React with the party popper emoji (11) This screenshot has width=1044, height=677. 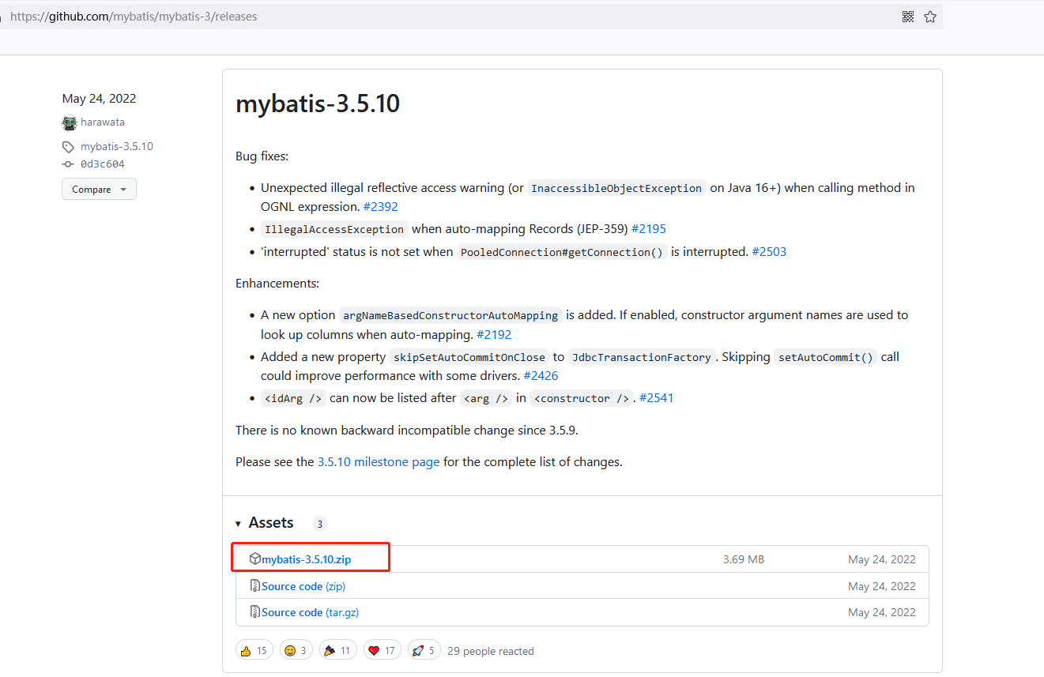(x=338, y=650)
